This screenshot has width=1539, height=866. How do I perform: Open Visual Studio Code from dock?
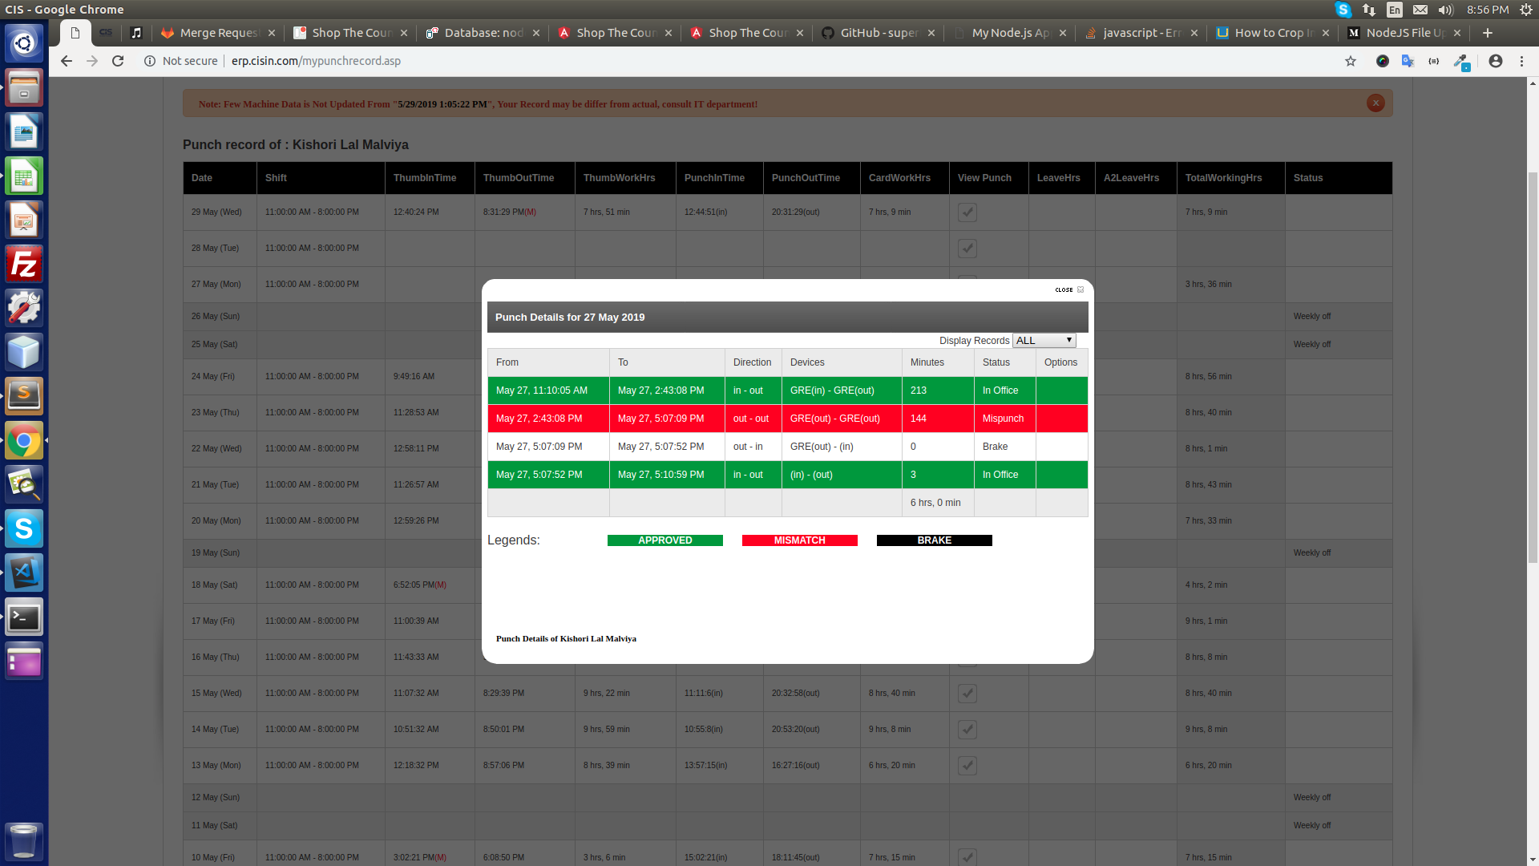click(23, 573)
